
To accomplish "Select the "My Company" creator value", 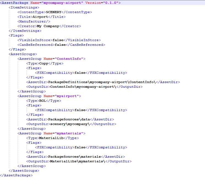I will 48,26.
